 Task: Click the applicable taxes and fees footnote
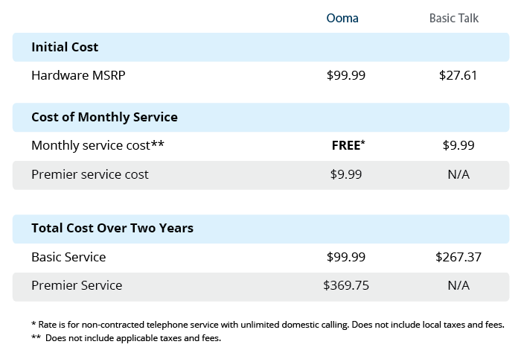click(127, 338)
